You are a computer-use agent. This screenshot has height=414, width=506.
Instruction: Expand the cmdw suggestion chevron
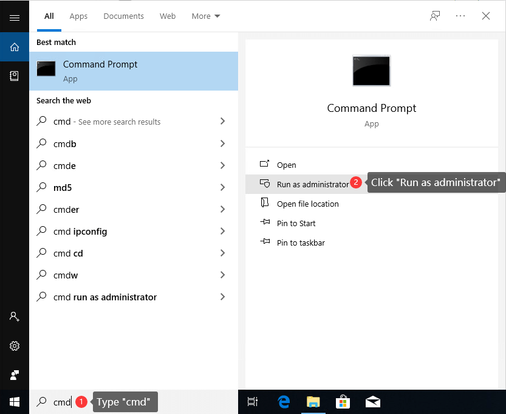coord(222,275)
